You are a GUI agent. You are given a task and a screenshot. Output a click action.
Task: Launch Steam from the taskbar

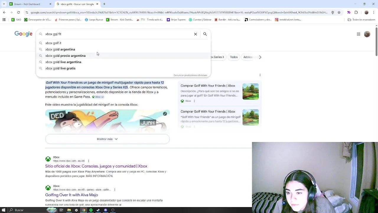98,210
